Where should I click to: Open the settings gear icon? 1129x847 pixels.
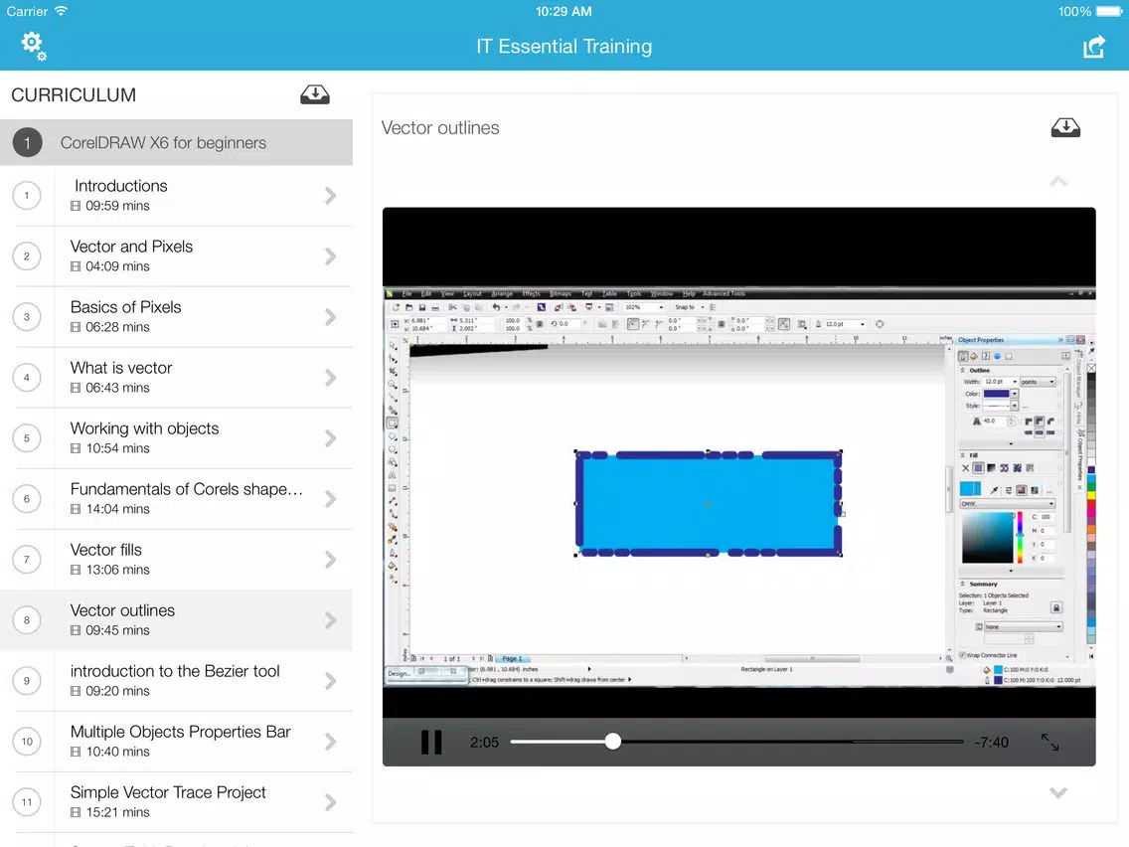[x=33, y=46]
